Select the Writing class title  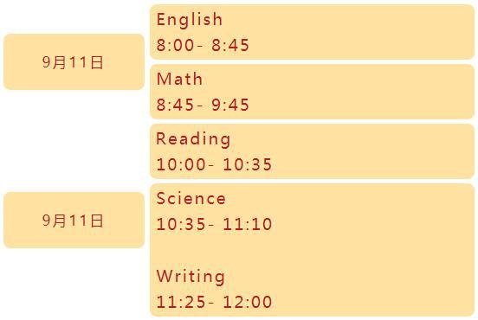pos(191,277)
